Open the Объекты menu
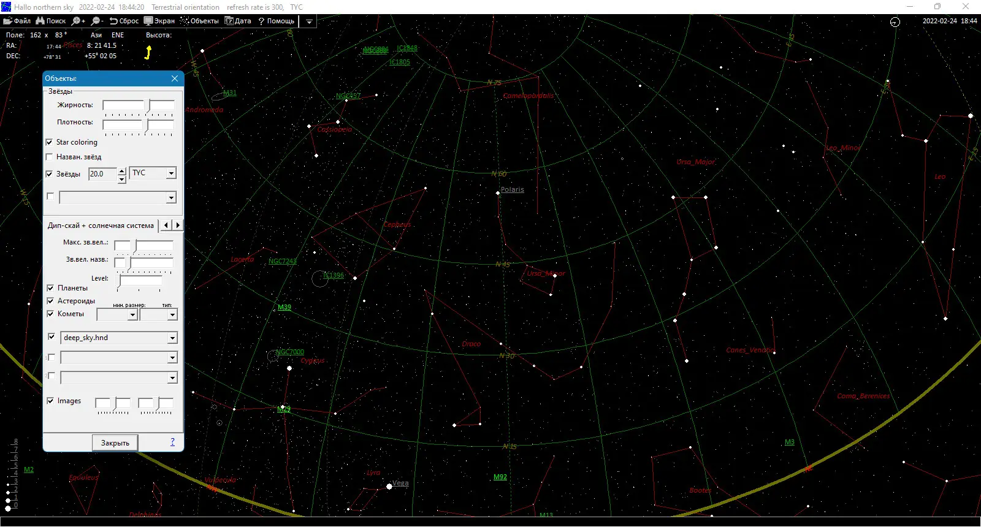 (200, 21)
